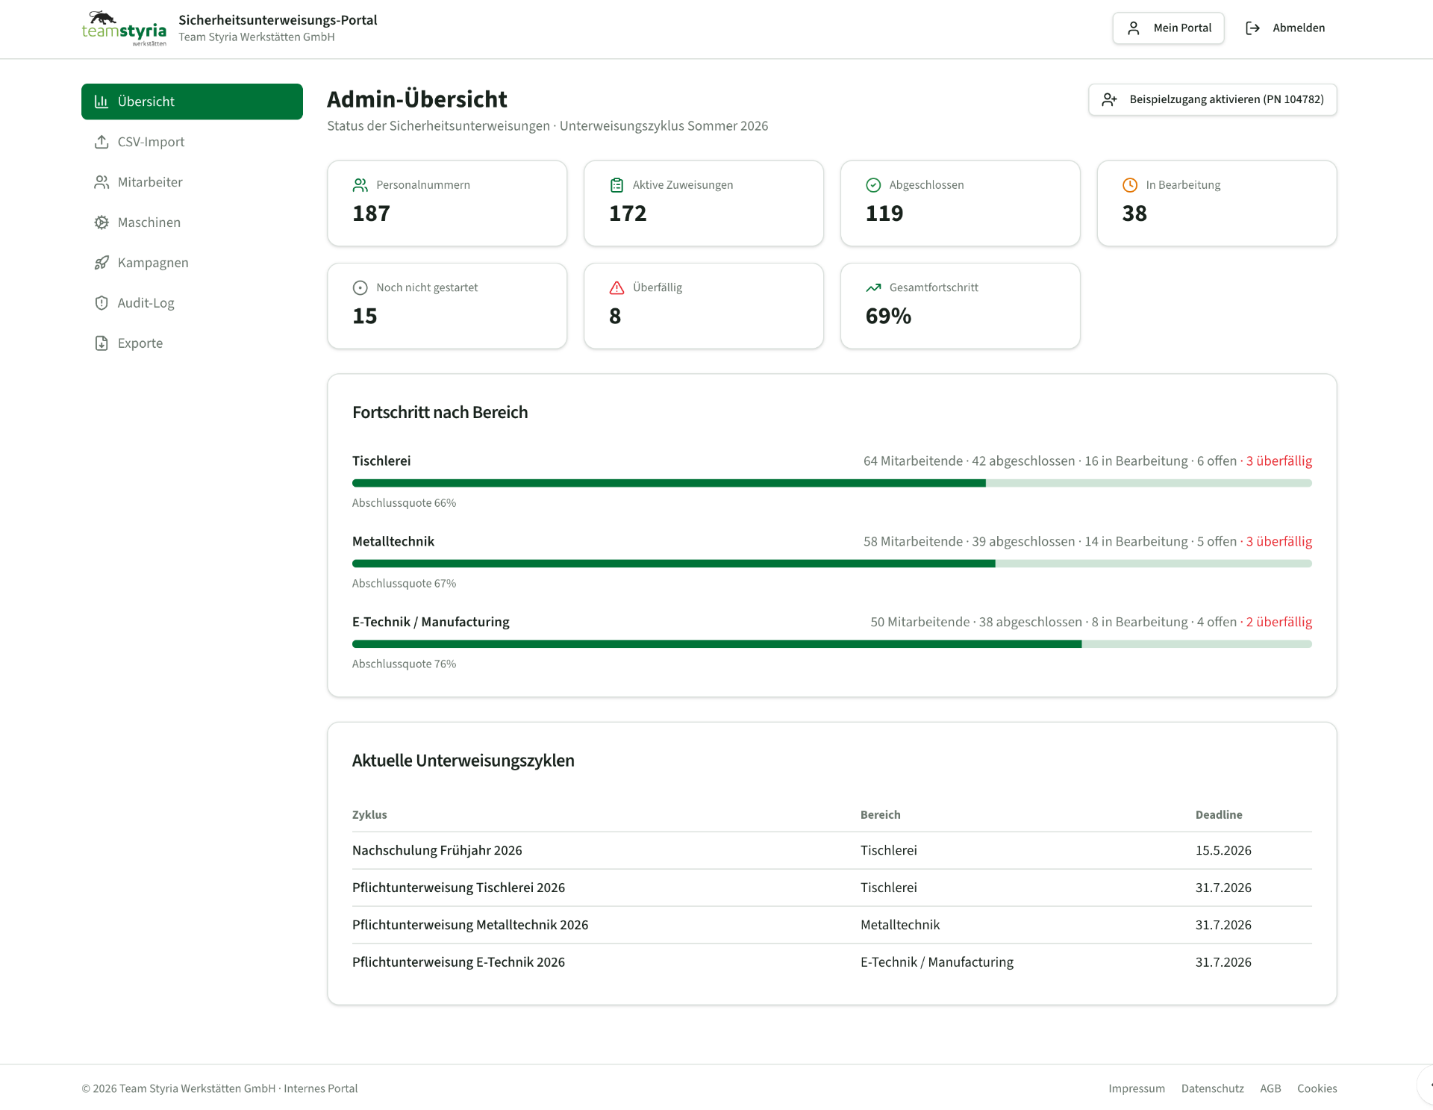The image size is (1433, 1110).
Task: Open Exporte in the sidebar
Action: coord(192,343)
